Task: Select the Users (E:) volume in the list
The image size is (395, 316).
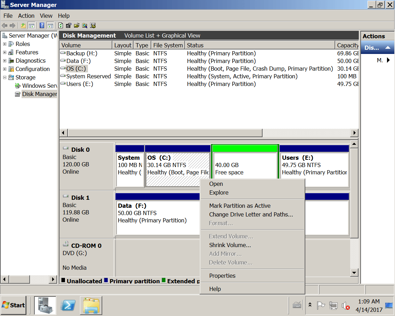Action: click(209, 84)
